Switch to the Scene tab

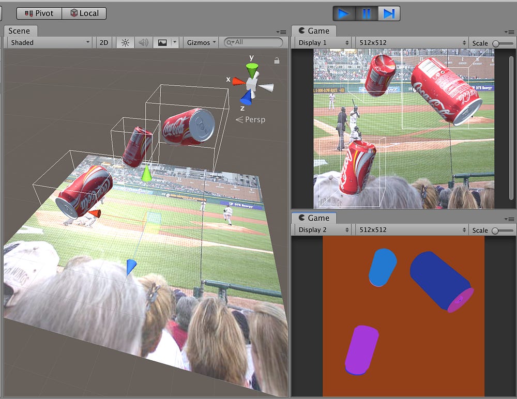(20, 30)
